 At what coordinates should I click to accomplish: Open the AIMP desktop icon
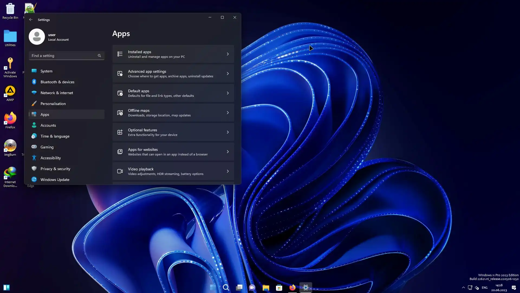(10, 91)
